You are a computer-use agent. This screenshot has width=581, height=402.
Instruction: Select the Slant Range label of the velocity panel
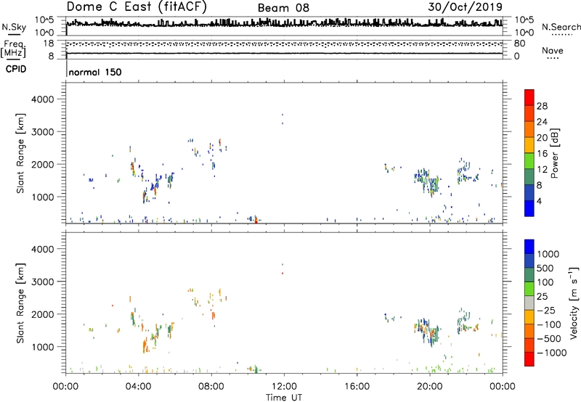(x=20, y=303)
